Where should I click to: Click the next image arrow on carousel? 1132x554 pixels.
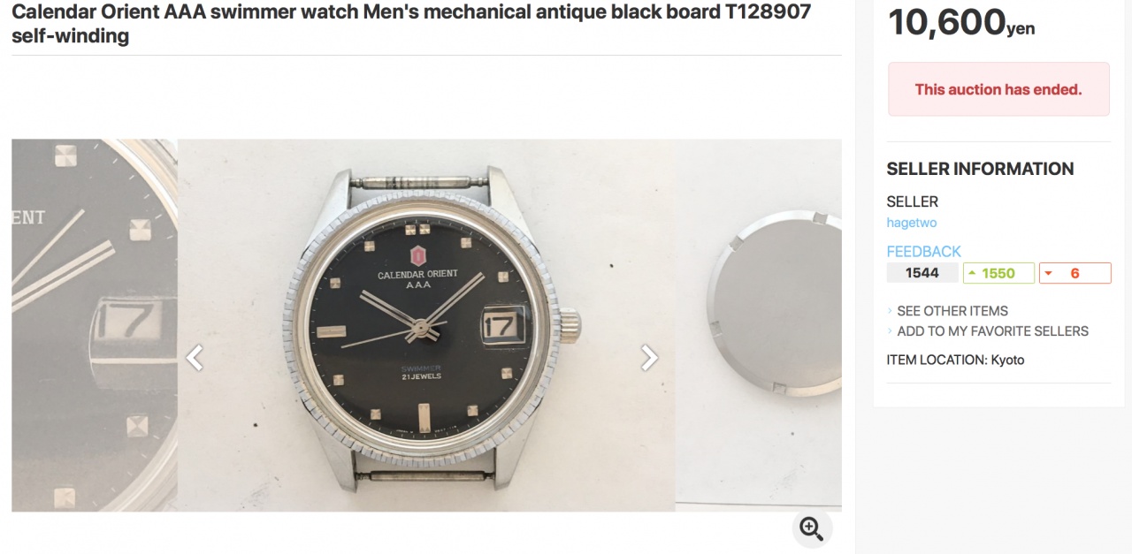pos(650,357)
